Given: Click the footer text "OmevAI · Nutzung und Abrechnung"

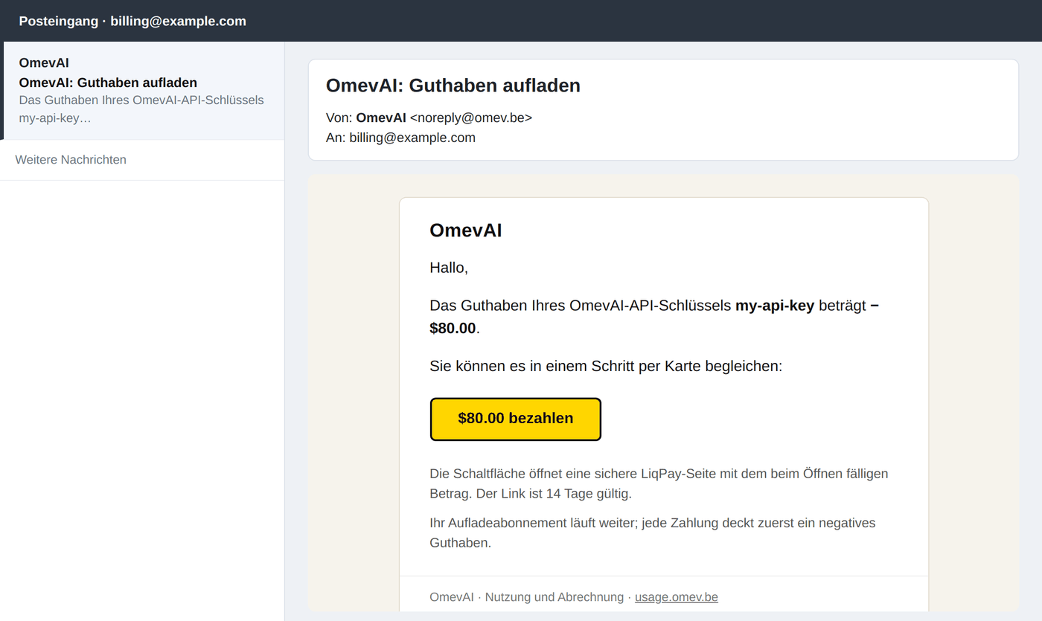Looking at the screenshot, I should pos(526,597).
